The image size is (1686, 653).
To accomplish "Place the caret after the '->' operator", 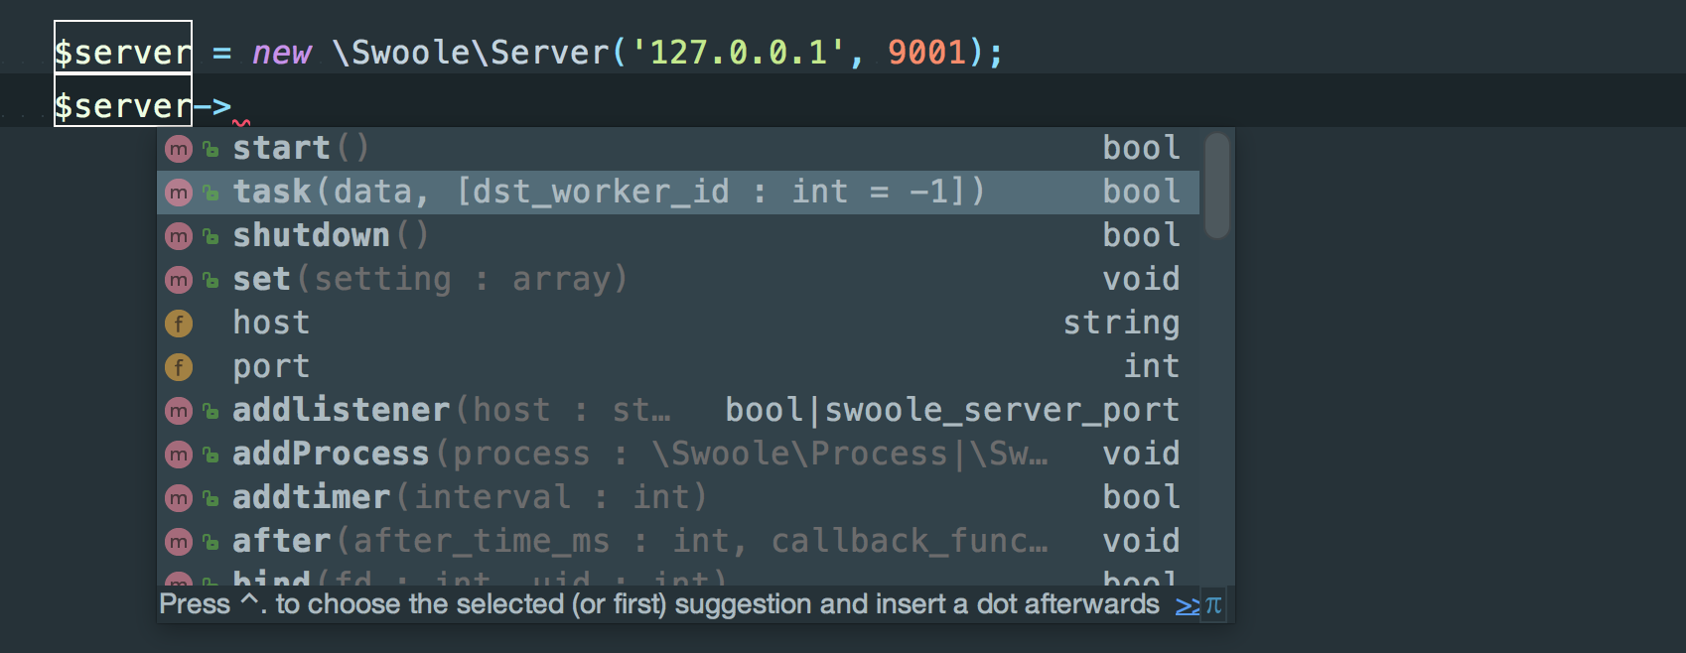I will pos(233,105).
